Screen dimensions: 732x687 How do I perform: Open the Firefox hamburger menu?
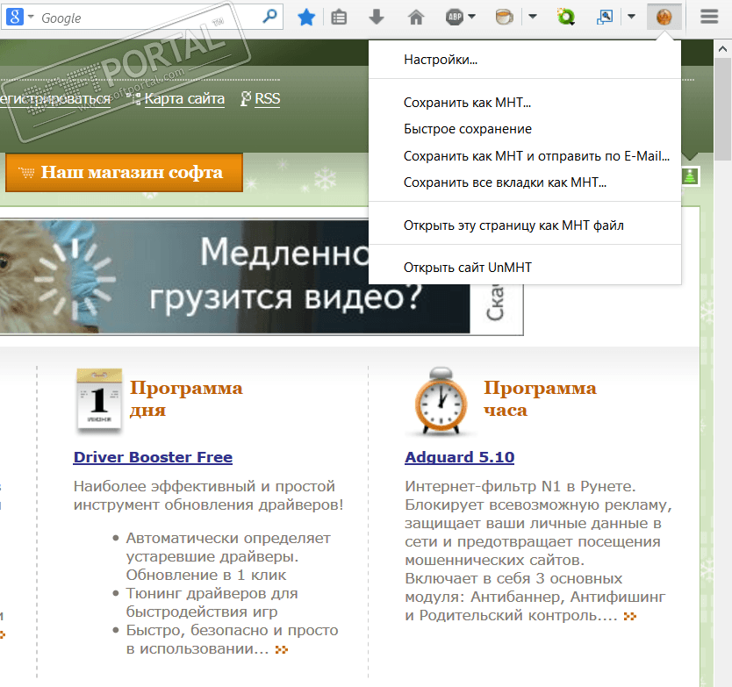click(x=709, y=18)
